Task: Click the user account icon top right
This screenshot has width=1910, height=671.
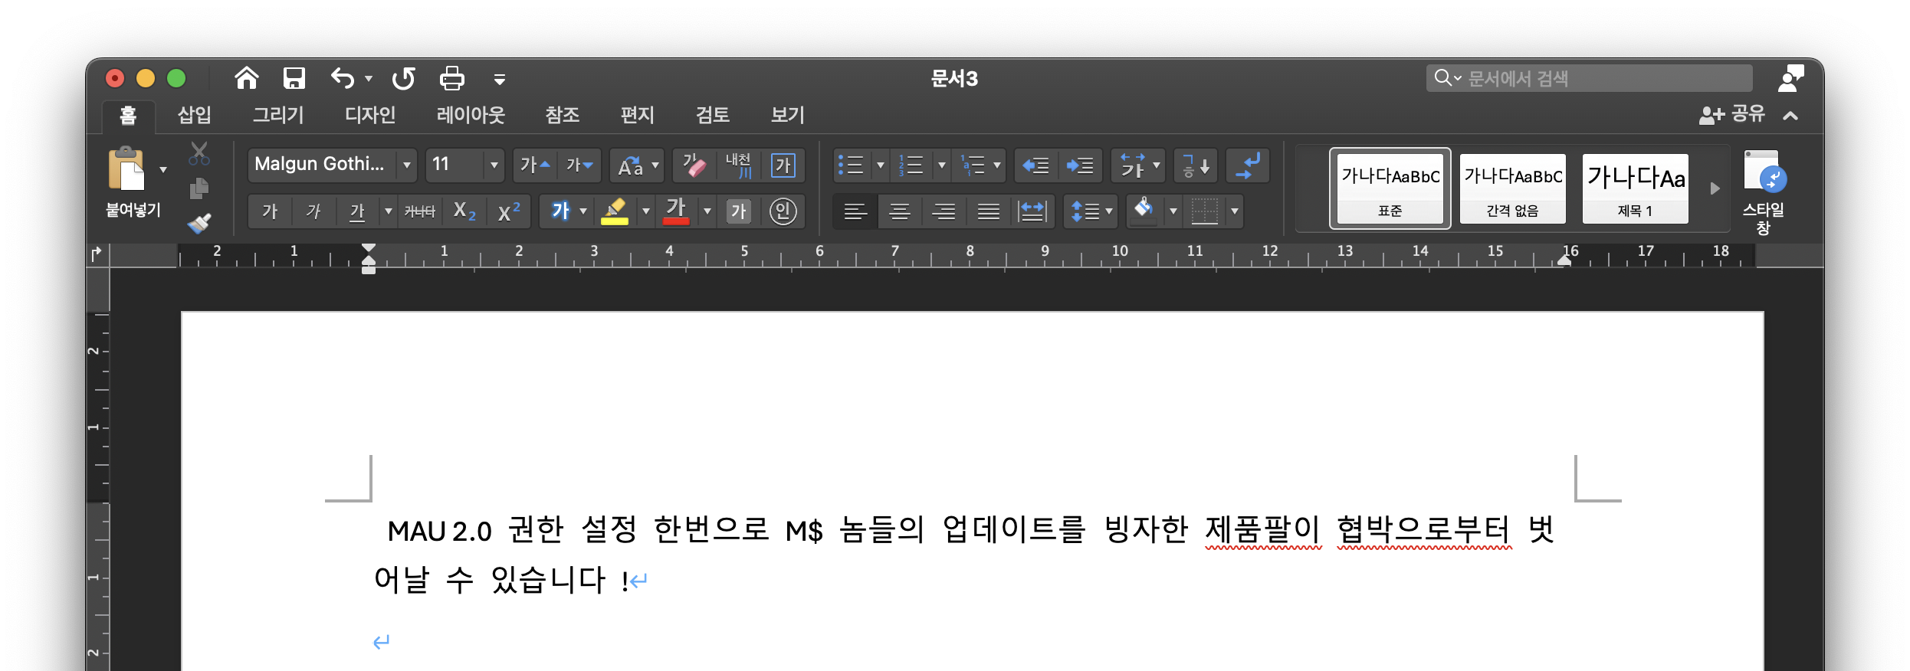Action: pyautogui.click(x=1790, y=78)
